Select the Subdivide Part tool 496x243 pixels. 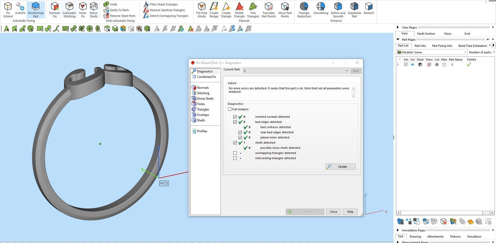tap(354, 10)
